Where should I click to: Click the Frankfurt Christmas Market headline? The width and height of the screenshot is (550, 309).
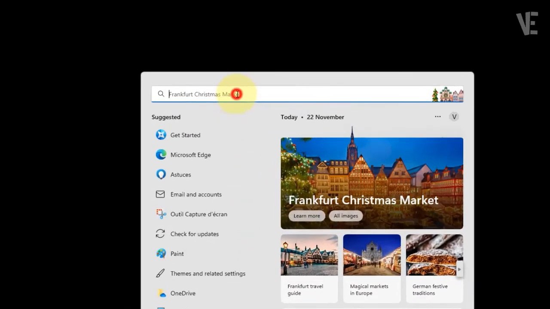click(363, 200)
